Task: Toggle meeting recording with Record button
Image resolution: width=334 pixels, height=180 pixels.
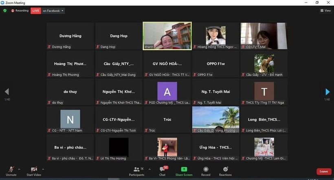Action: pyautogui.click(x=206, y=171)
